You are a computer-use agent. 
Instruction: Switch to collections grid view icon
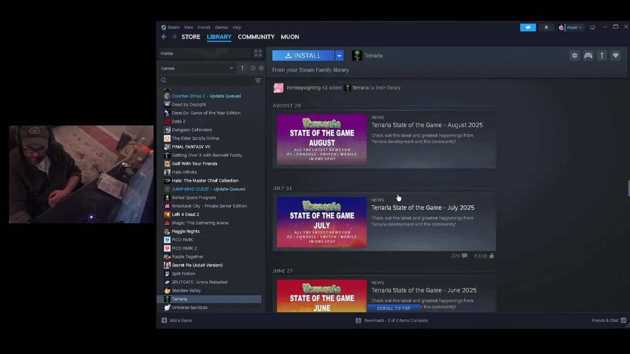click(x=258, y=53)
